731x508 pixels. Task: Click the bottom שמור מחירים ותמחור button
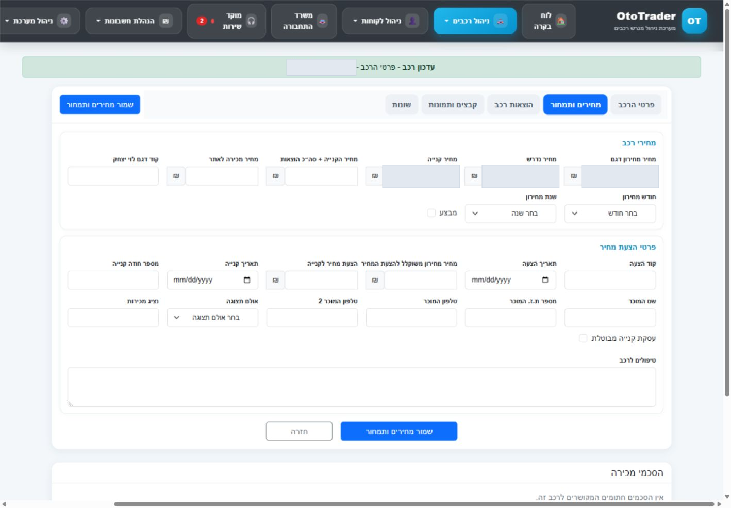[399, 432]
